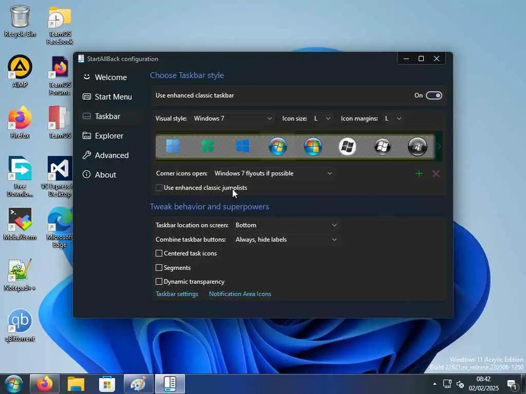Select the TeamOS Facebook desktop folder
The width and height of the screenshot is (526, 394).
tap(60, 25)
